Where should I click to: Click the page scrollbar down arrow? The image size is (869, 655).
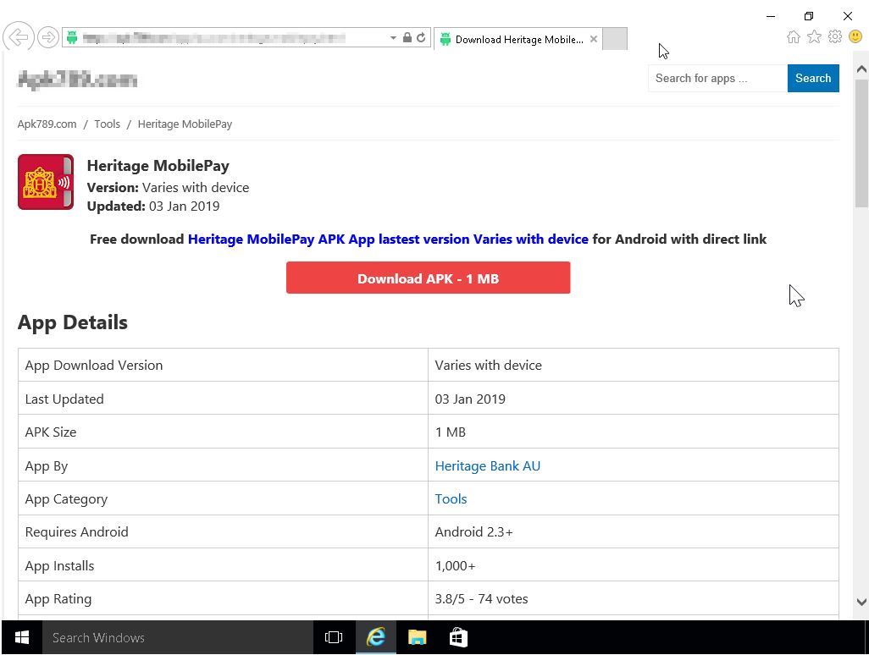click(861, 602)
